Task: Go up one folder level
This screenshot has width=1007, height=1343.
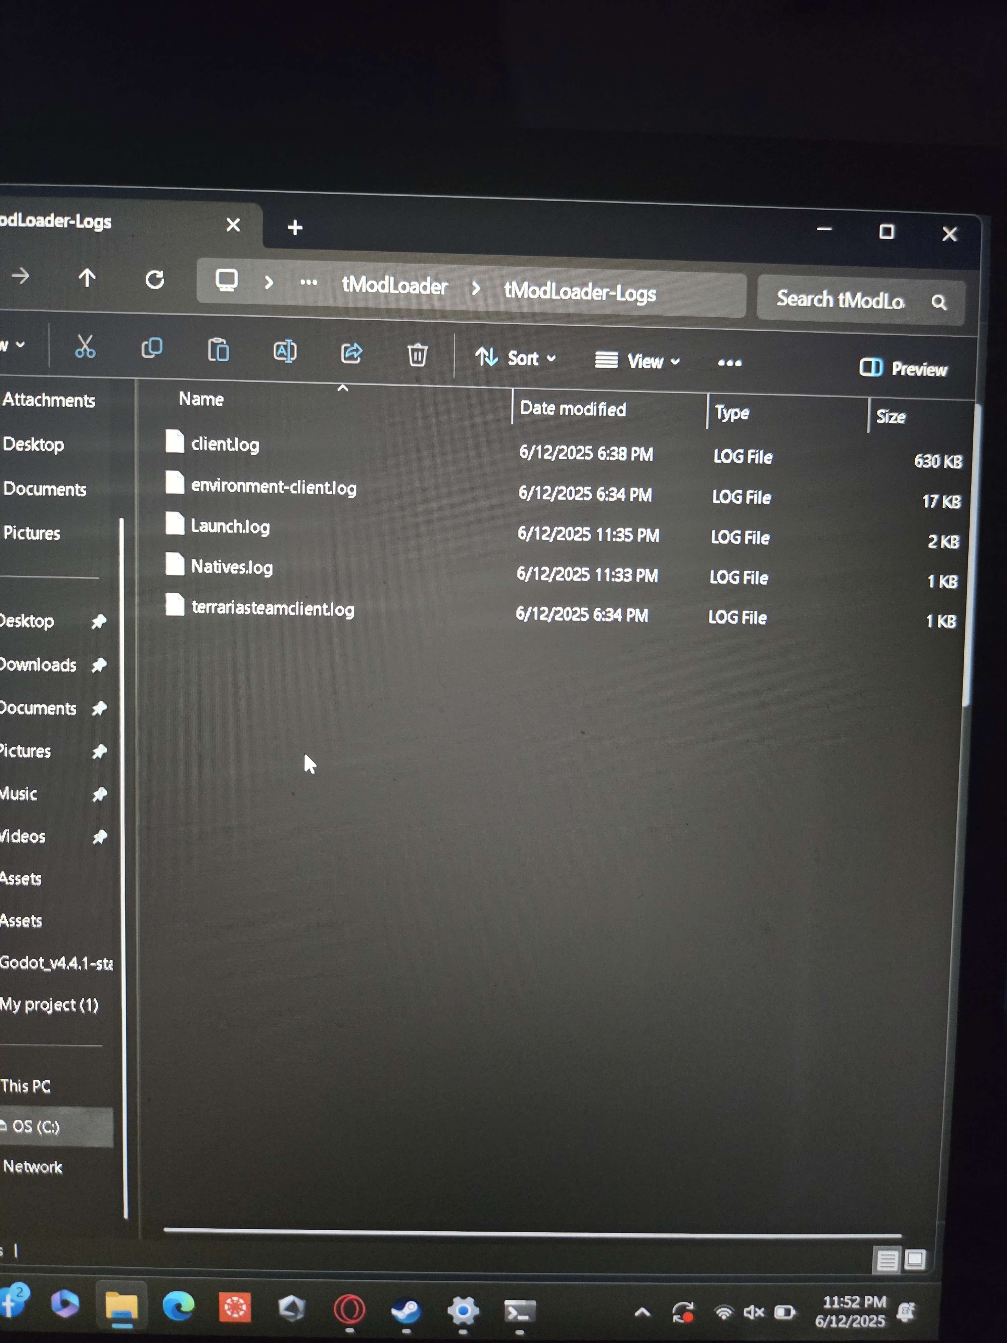Action: [87, 278]
